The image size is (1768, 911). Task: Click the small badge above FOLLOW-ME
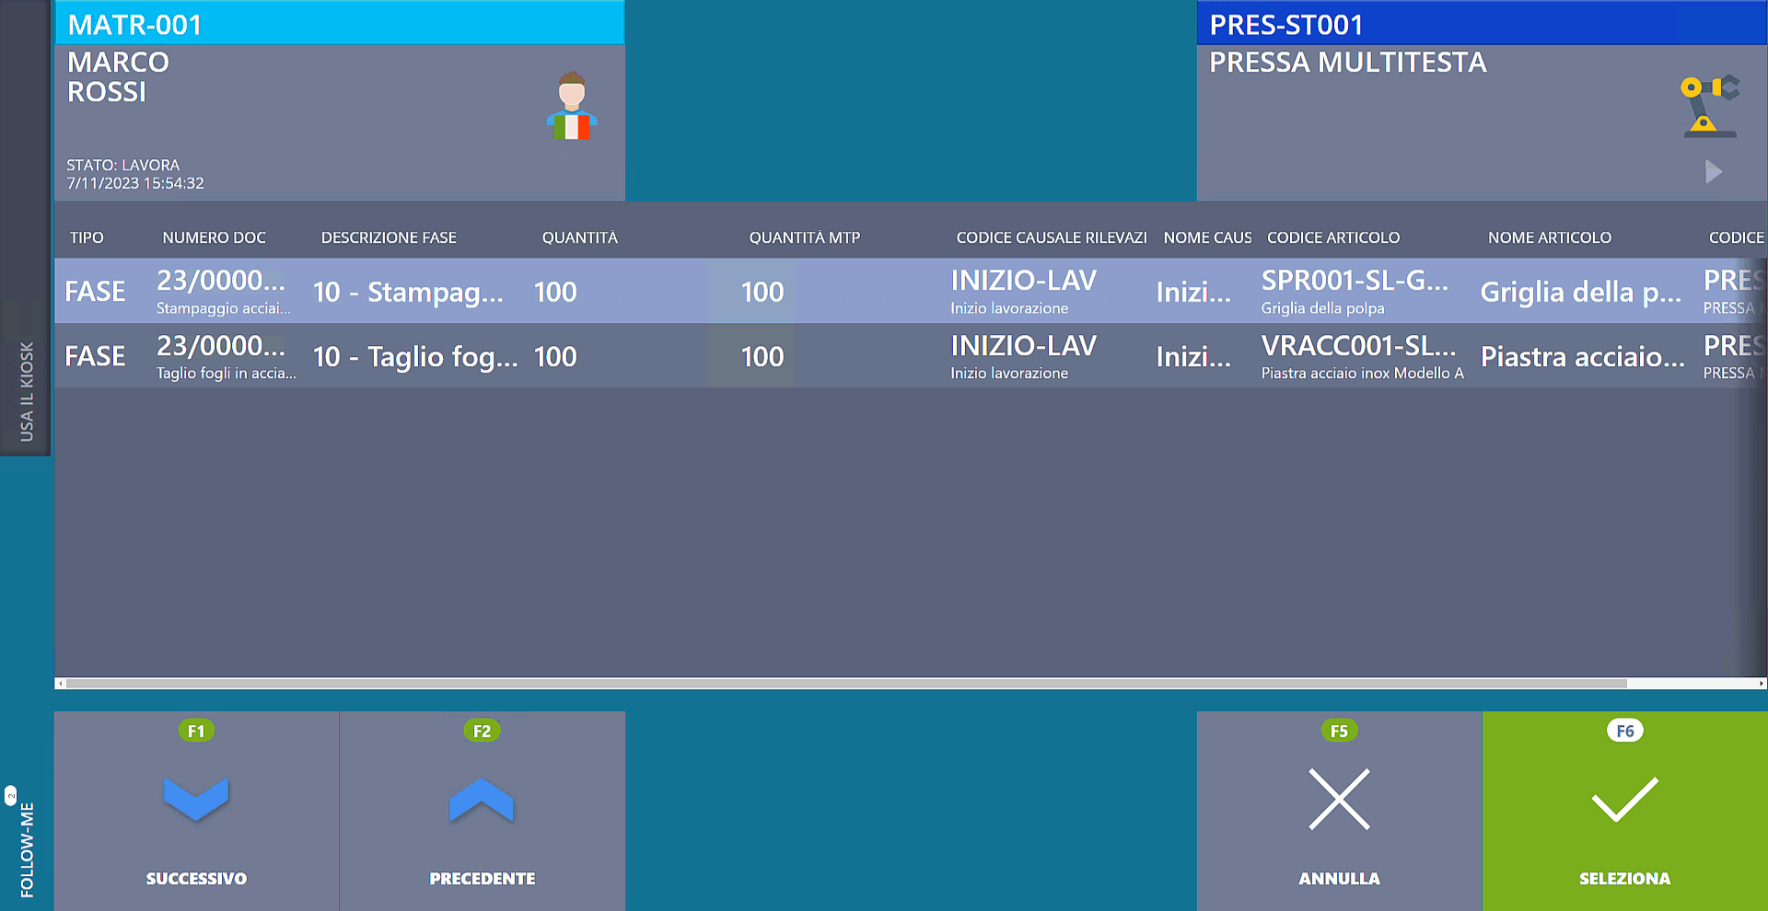[x=10, y=795]
